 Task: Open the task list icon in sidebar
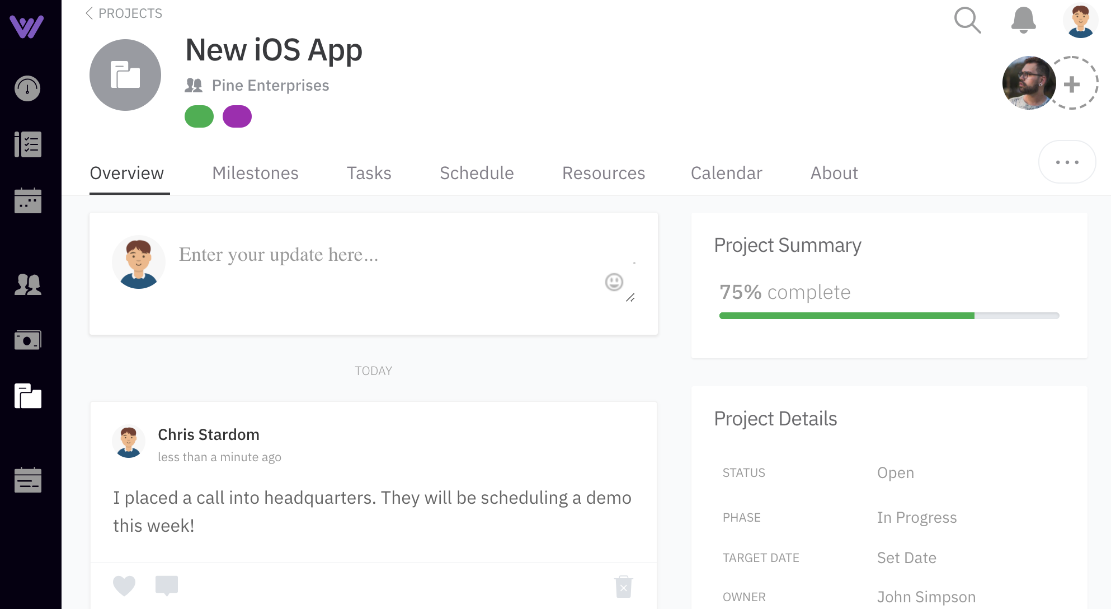pos(27,144)
